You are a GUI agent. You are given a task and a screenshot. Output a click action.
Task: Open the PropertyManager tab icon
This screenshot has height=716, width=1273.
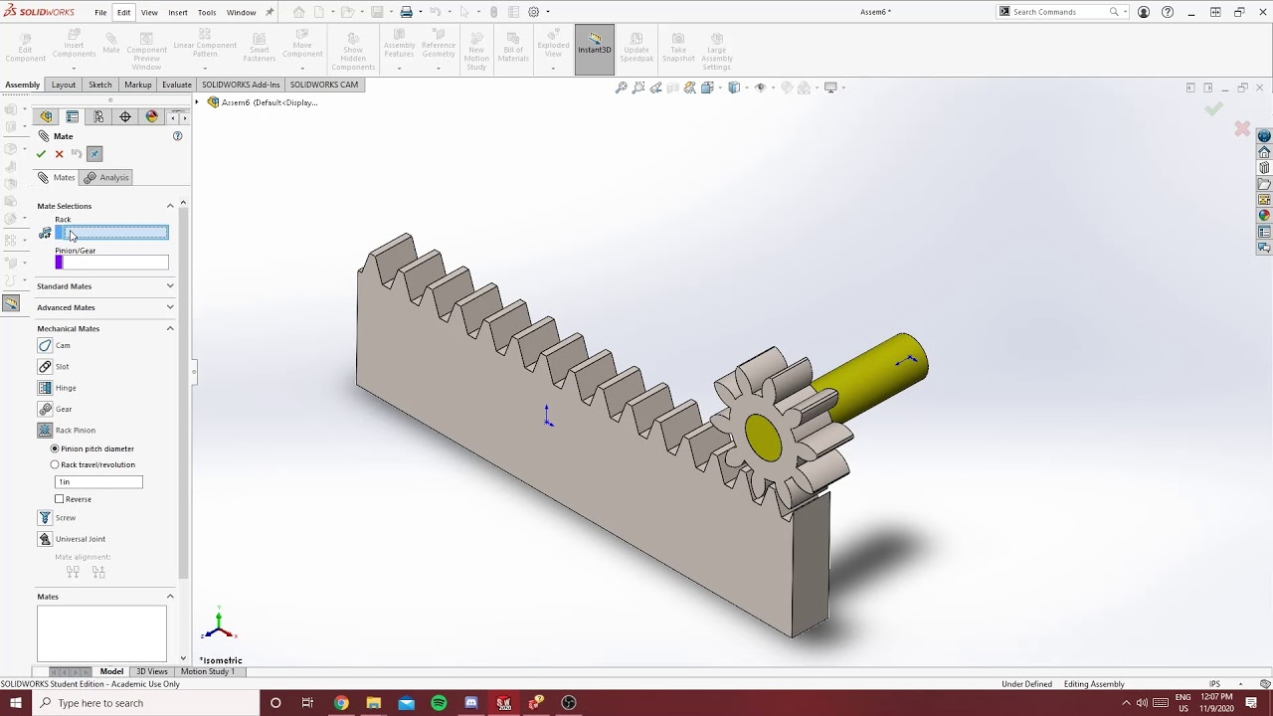pos(73,116)
